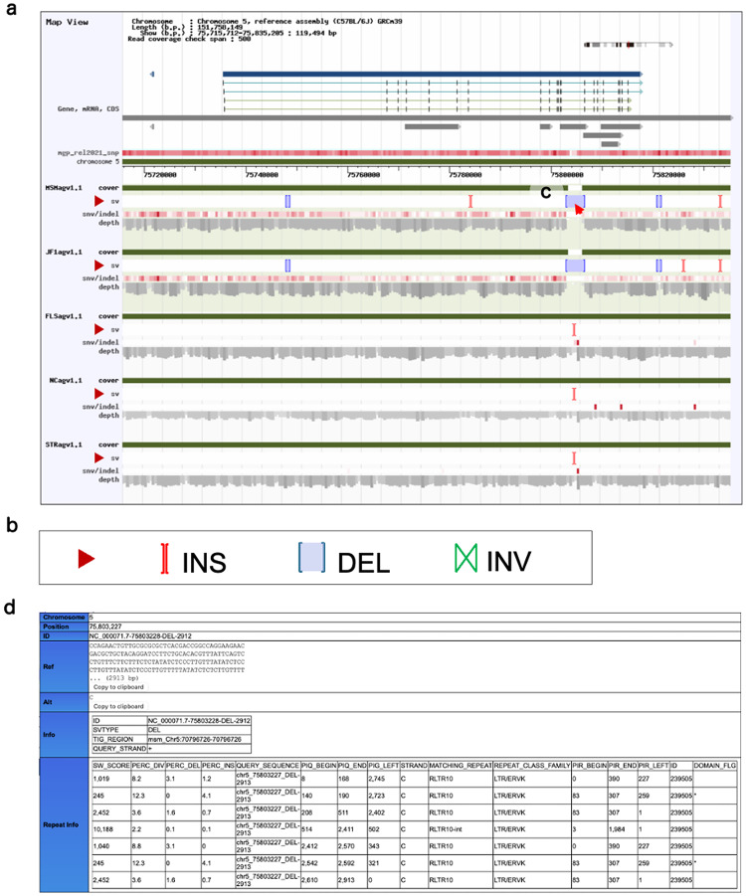Click JF1agv1.1 small deletion near 75820000
The width and height of the screenshot is (746, 896).
pos(659,266)
